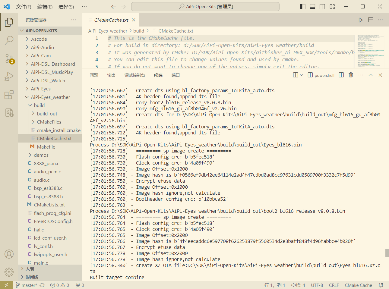Open the 选择(S) menu

[x=66, y=7]
